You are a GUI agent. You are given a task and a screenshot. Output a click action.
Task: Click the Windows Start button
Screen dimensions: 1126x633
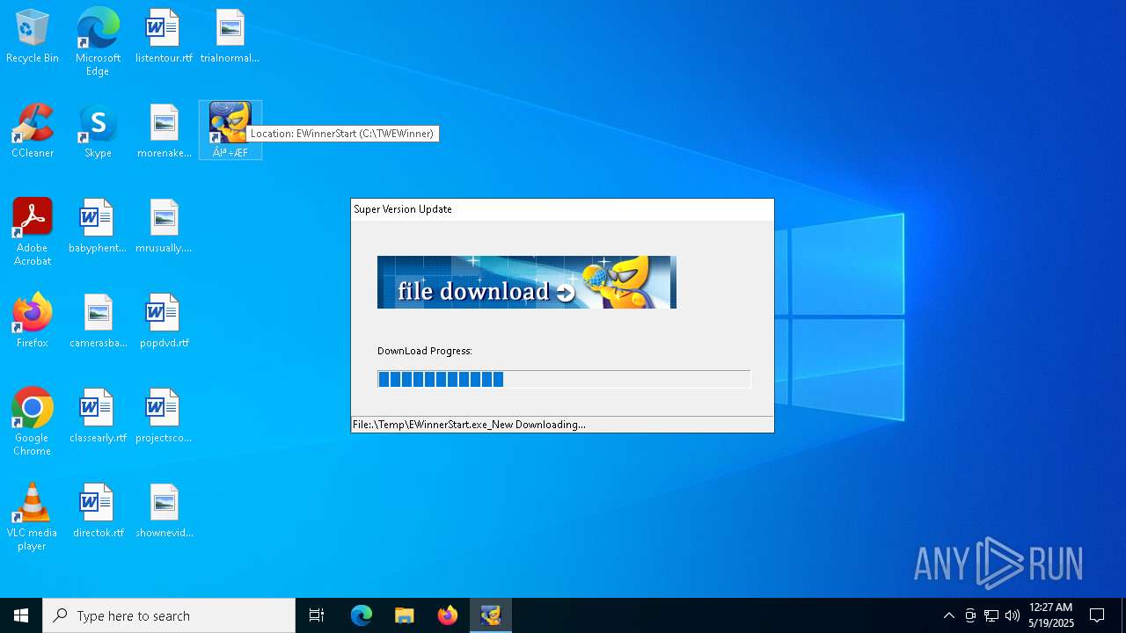pos(21,615)
